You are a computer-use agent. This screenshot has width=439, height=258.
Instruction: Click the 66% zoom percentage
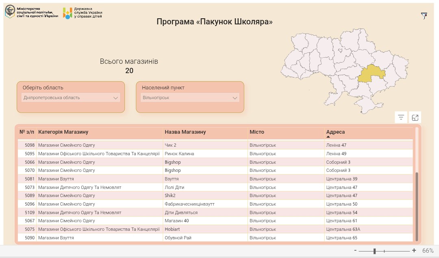coord(428,251)
